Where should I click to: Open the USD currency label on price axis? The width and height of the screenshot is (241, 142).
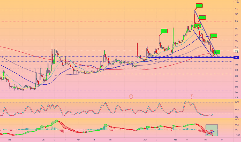pos(237,3)
